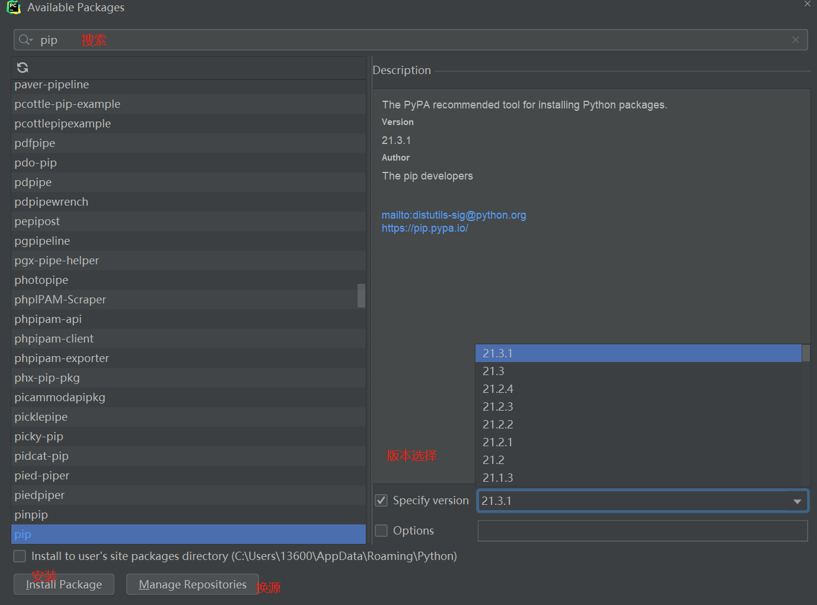The height and width of the screenshot is (605, 817).
Task: Select the pcottlepipexample package
Action: 189,124
